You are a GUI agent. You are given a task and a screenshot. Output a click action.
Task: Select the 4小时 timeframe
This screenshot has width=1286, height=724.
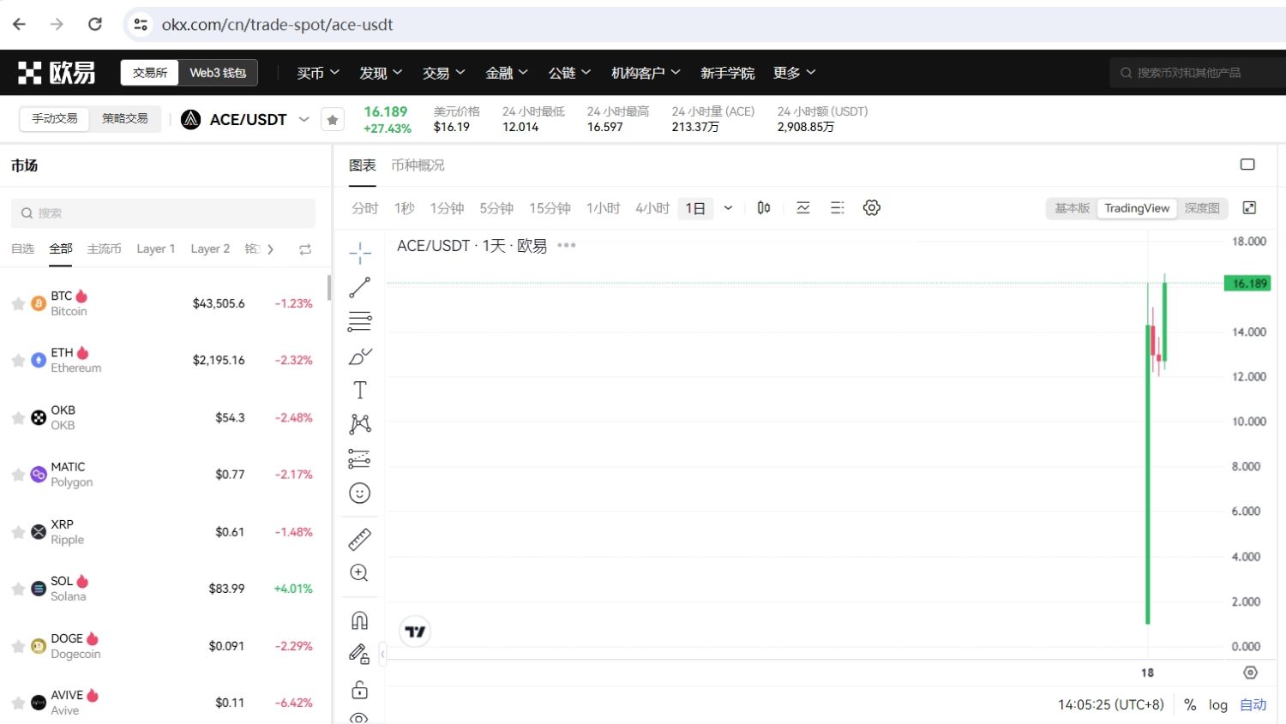(652, 208)
